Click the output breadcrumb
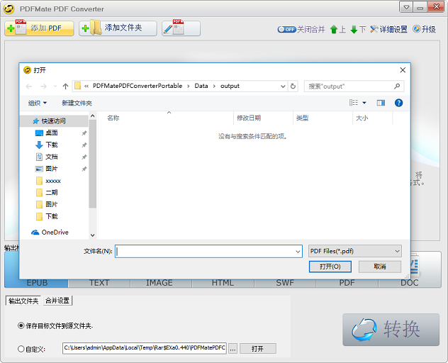 (x=230, y=86)
